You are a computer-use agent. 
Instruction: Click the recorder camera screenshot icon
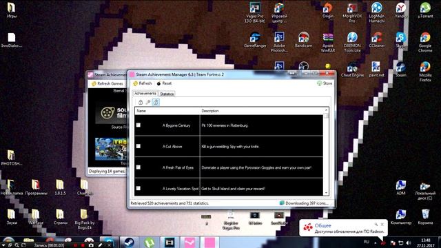(x=91, y=245)
